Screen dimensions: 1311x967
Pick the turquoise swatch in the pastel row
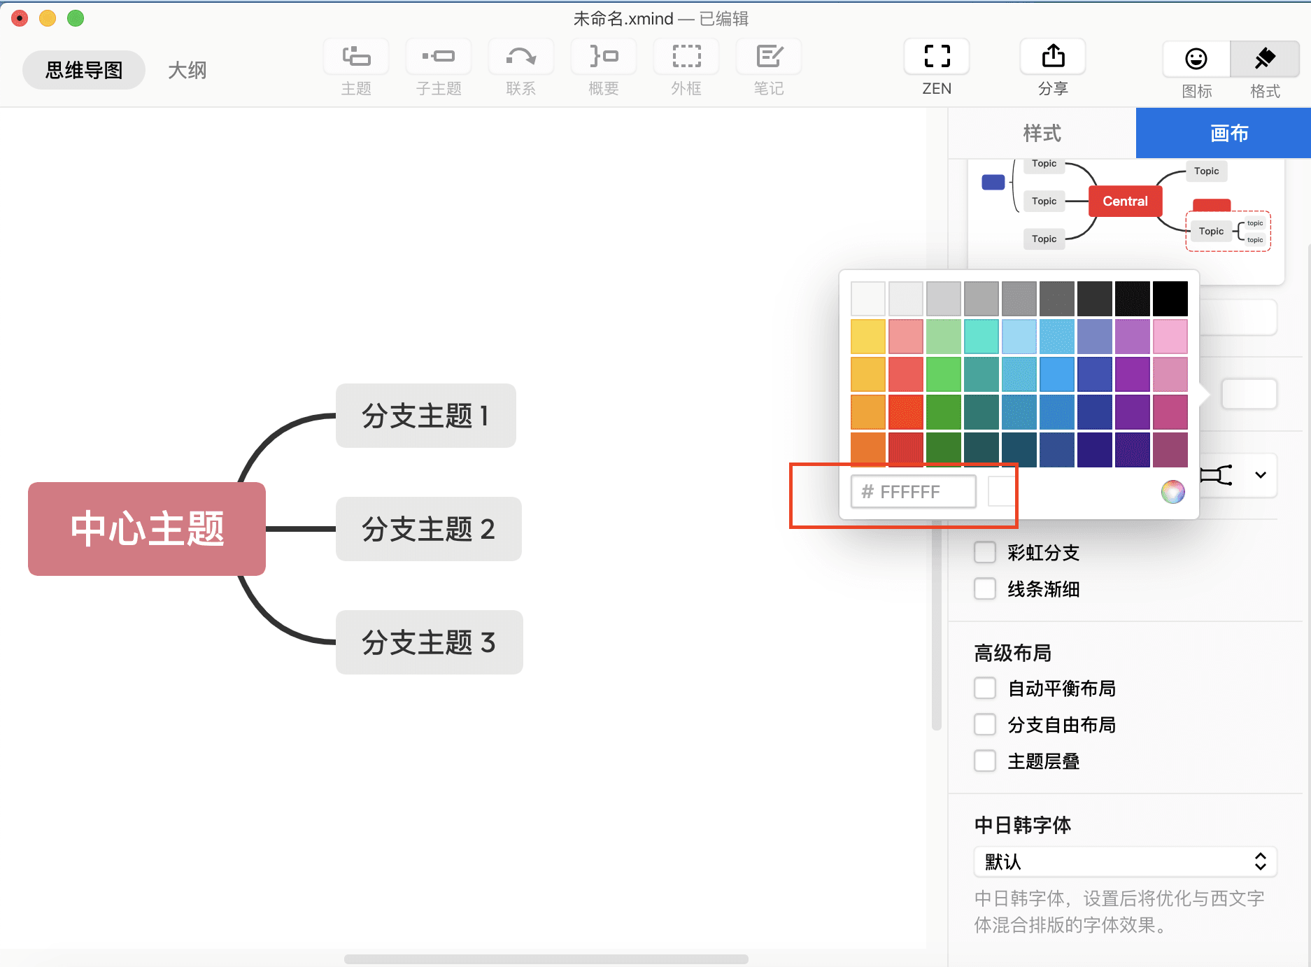tap(982, 337)
